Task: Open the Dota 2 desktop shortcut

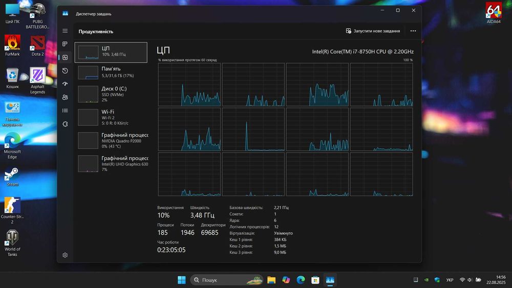Action: (37, 46)
